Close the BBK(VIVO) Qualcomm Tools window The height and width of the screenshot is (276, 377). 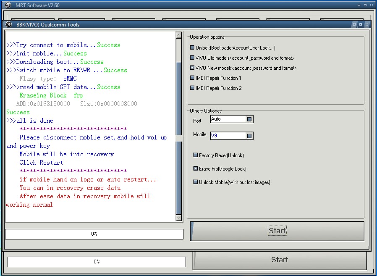pos(367,24)
